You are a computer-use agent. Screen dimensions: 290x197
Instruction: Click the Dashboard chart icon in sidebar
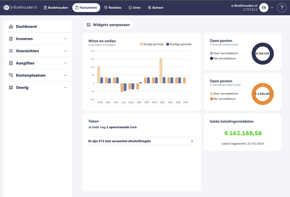[x=11, y=26]
